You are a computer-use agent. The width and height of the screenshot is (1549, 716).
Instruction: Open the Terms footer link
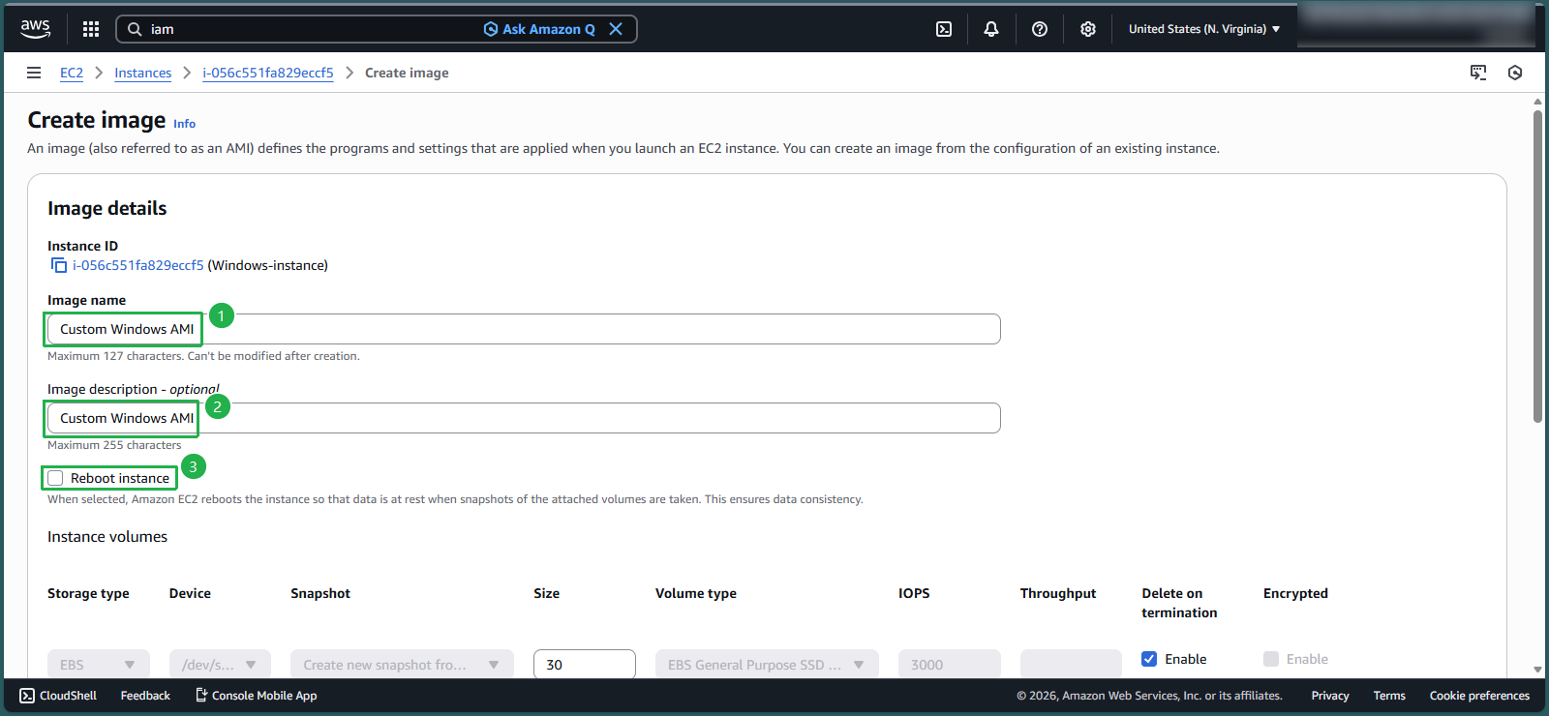1389,696
